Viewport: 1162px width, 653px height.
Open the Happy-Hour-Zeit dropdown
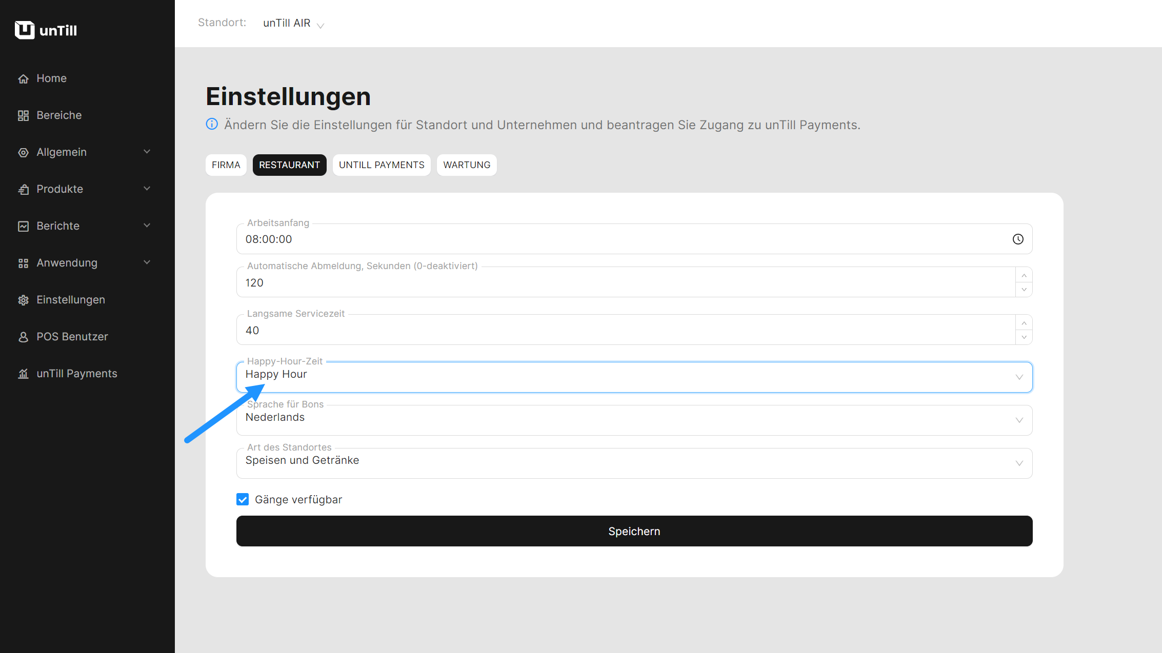tap(634, 377)
